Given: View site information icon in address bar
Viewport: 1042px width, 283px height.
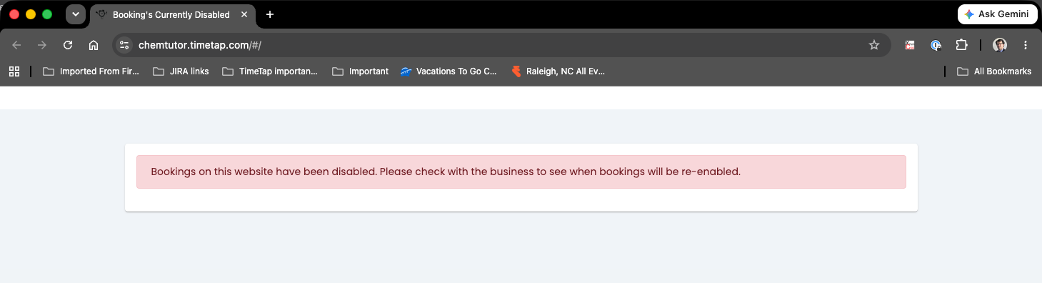Looking at the screenshot, I should (x=124, y=45).
